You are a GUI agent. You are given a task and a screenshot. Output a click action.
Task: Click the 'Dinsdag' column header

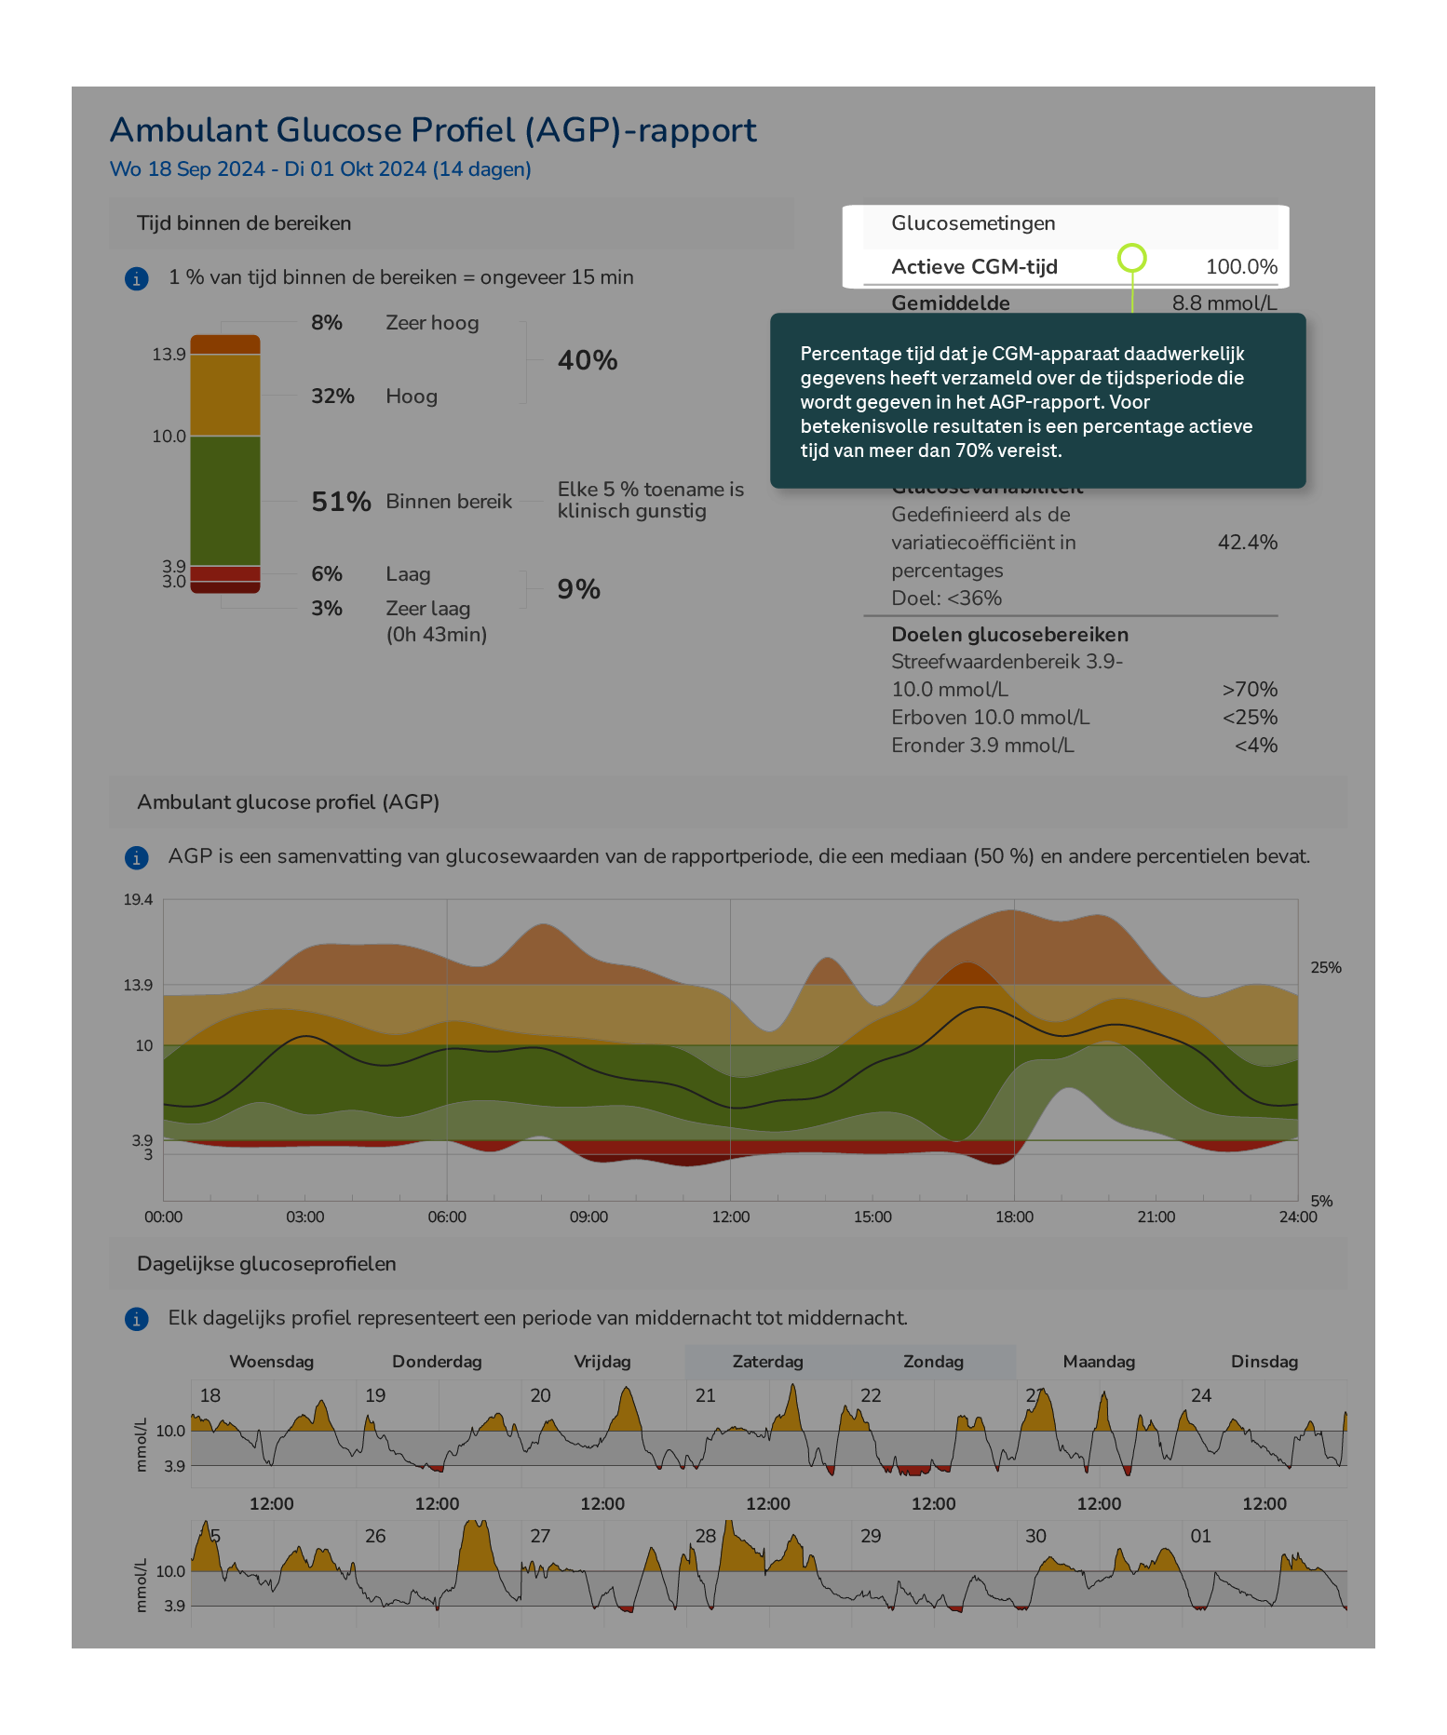(x=1264, y=1362)
